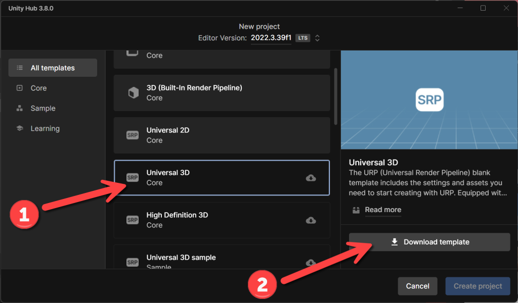This screenshot has width=518, height=303.
Task: Click the editor version 2022.3.39f1
Action: coord(271,37)
